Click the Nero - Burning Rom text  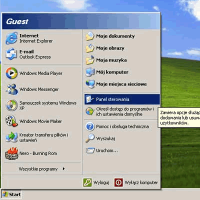[x=38, y=153]
